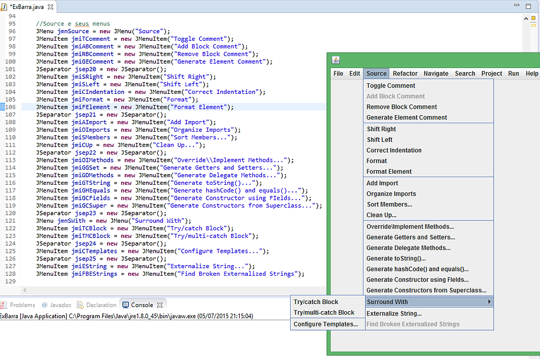The image size is (540, 359).
Task: Click the highlighted Surround With entry
Action: pyautogui.click(x=428, y=302)
